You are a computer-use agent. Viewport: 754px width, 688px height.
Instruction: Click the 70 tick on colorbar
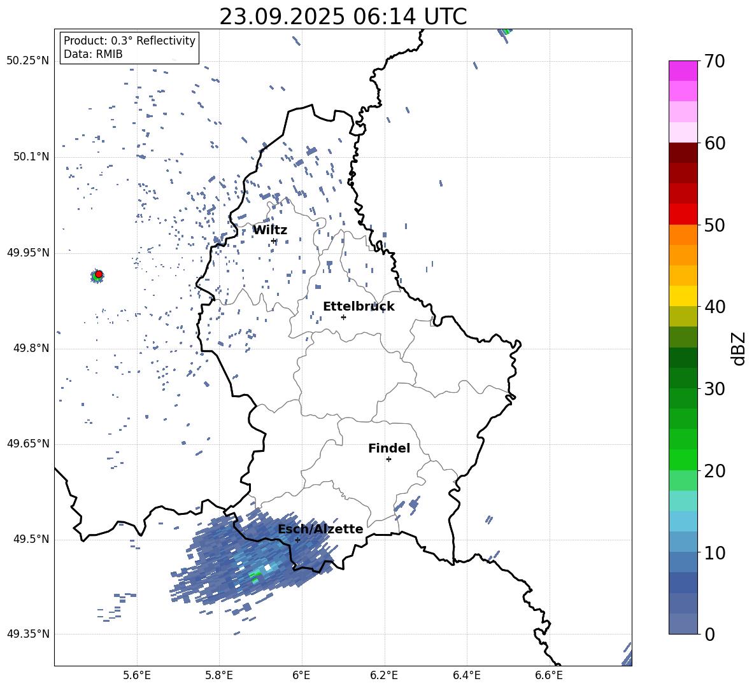(x=715, y=62)
